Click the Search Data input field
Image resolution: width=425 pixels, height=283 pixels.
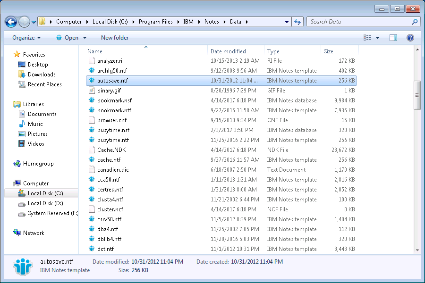359,22
